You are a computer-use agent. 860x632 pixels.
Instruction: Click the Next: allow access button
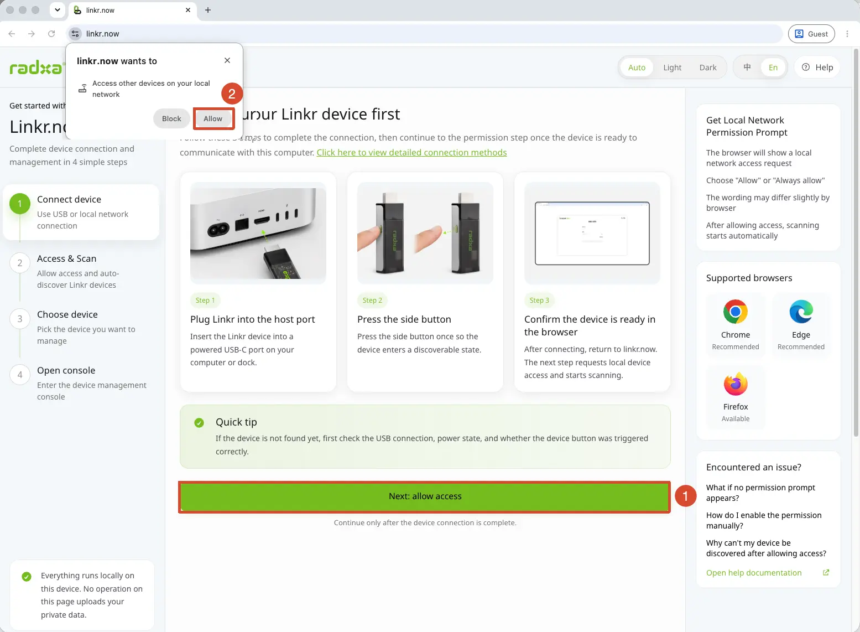pos(425,496)
